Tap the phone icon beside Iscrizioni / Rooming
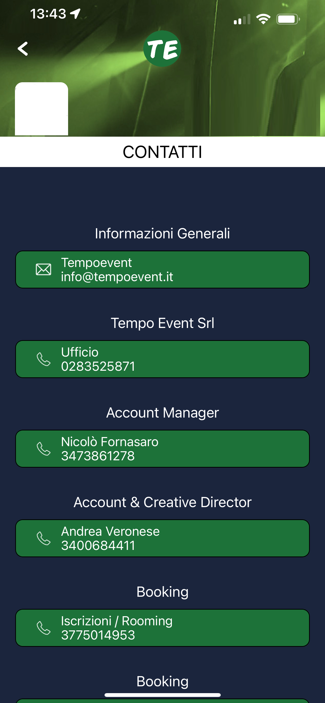This screenshot has width=325, height=703. click(x=43, y=628)
